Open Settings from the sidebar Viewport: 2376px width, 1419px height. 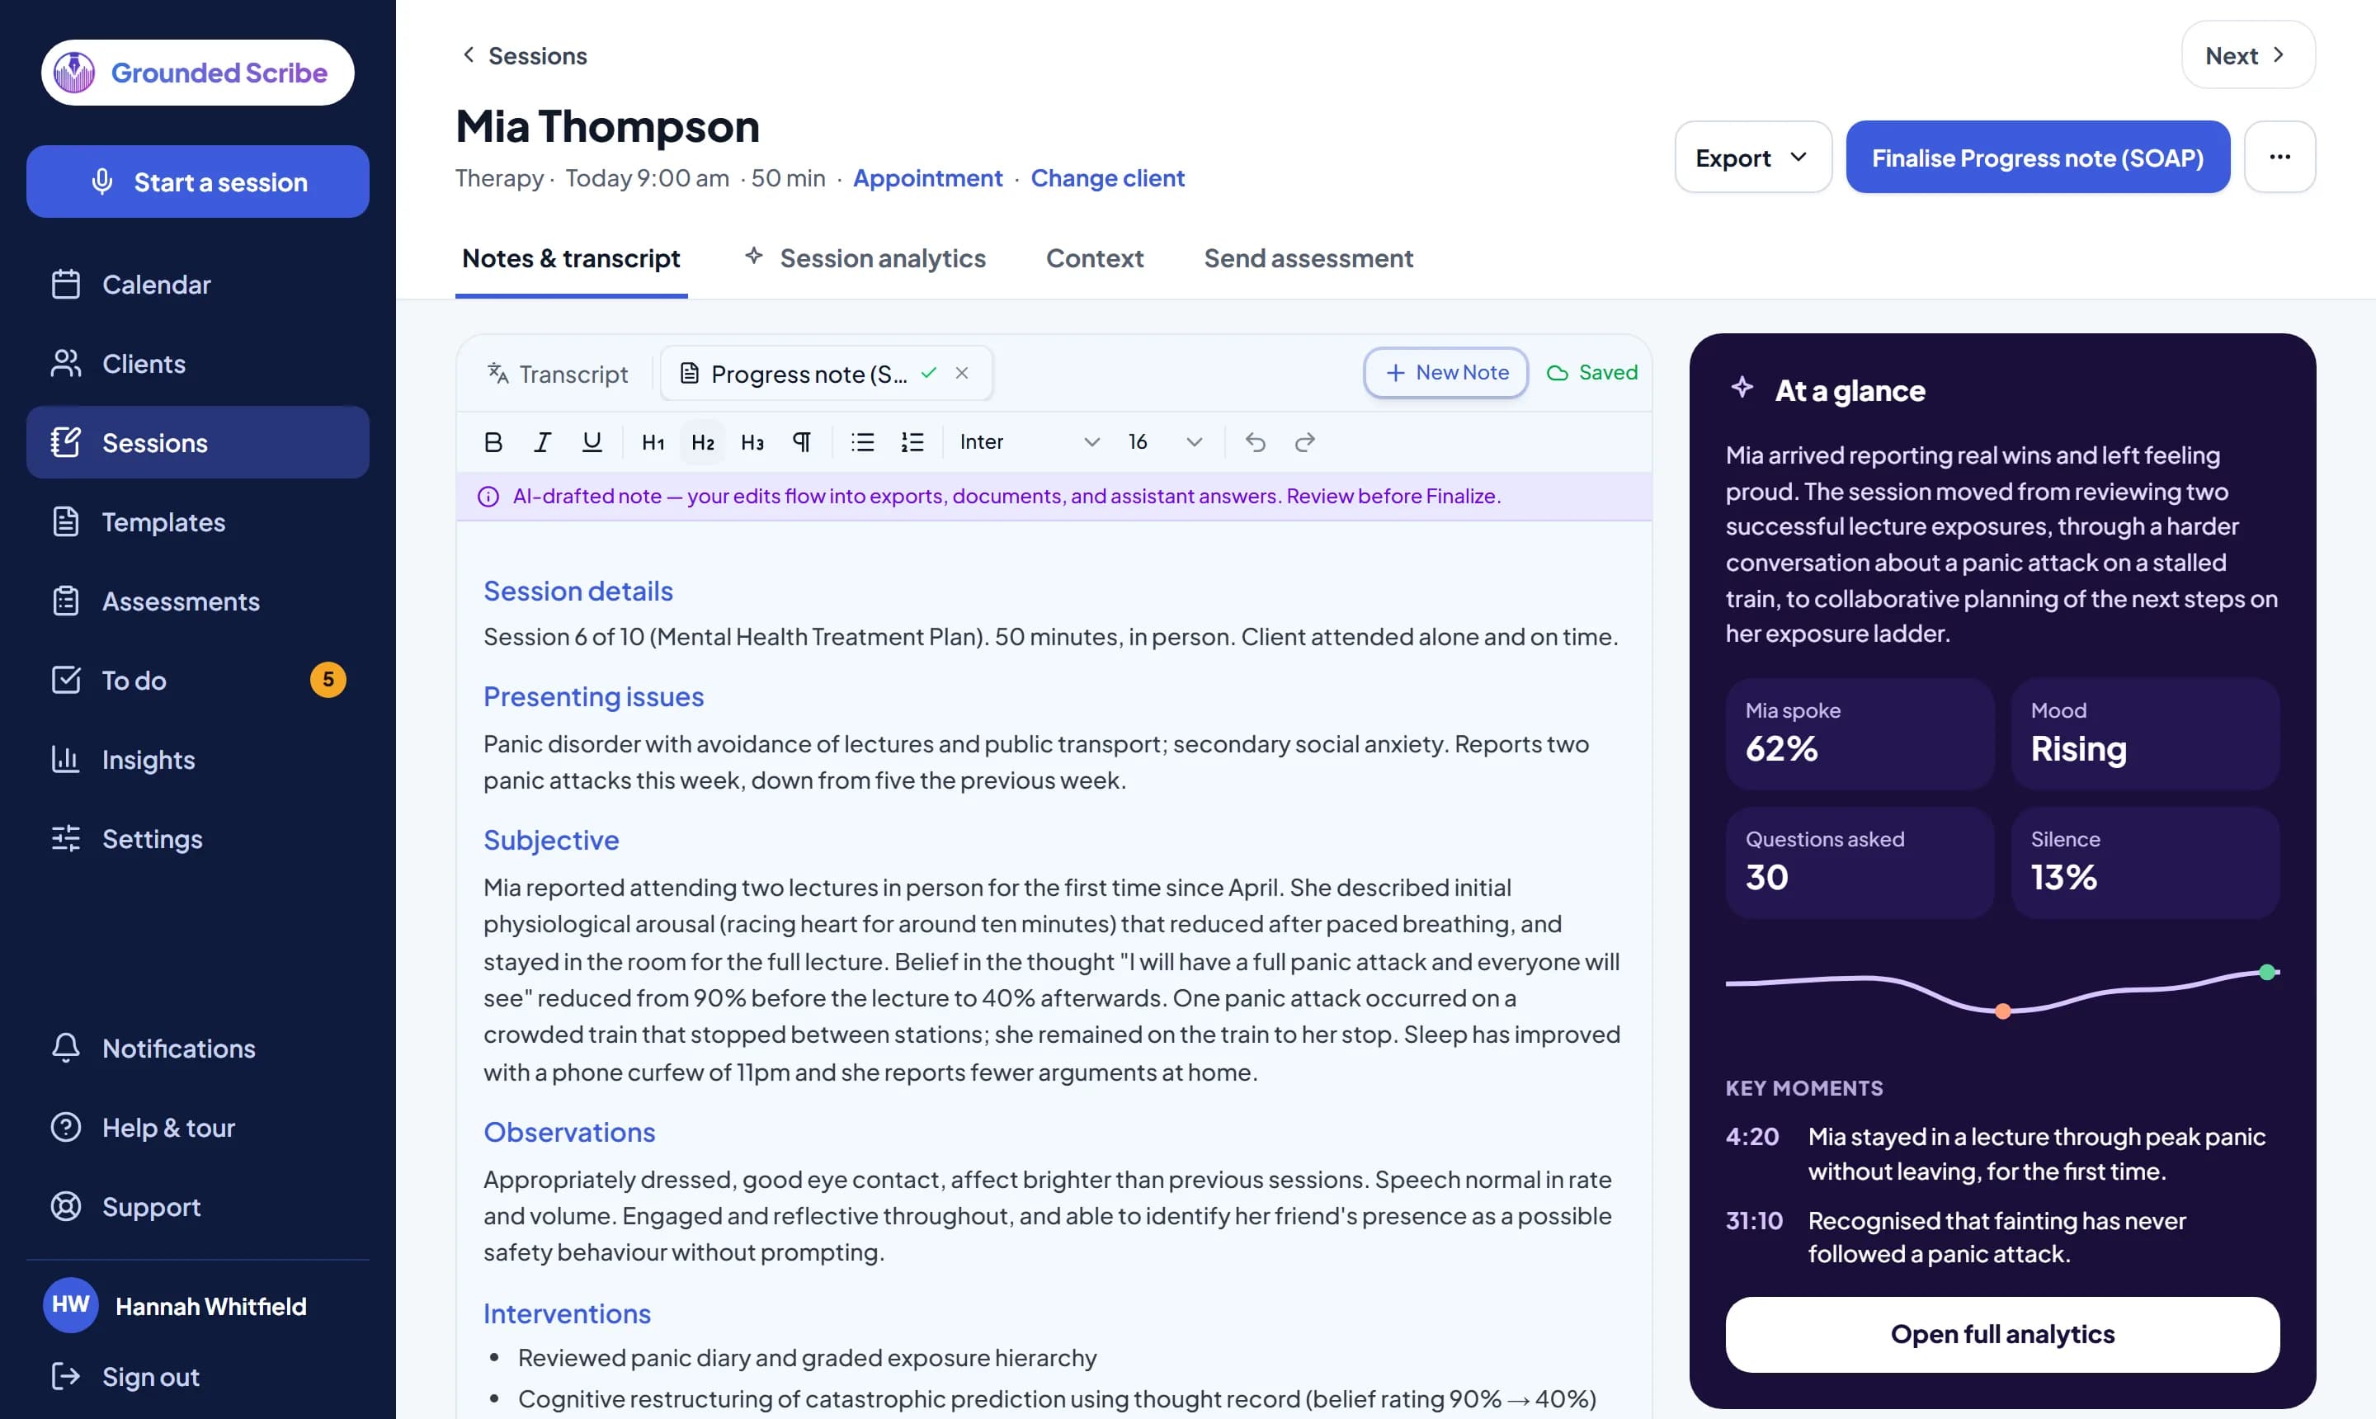[x=198, y=838]
